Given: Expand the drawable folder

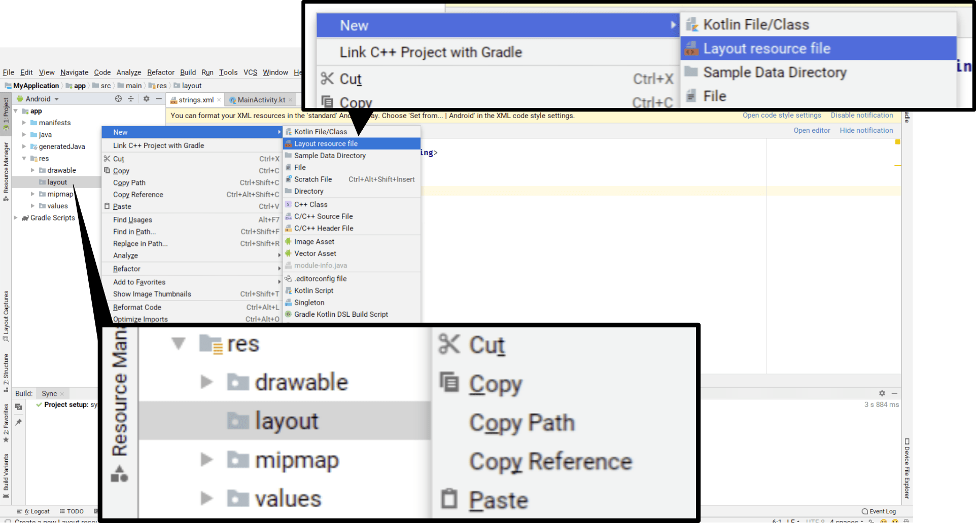Looking at the screenshot, I should (32, 170).
